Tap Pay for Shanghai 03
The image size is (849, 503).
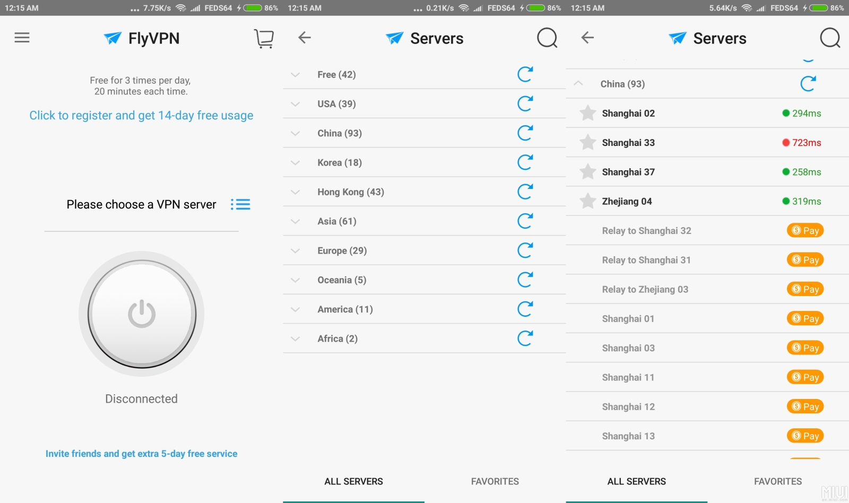pyautogui.click(x=805, y=348)
